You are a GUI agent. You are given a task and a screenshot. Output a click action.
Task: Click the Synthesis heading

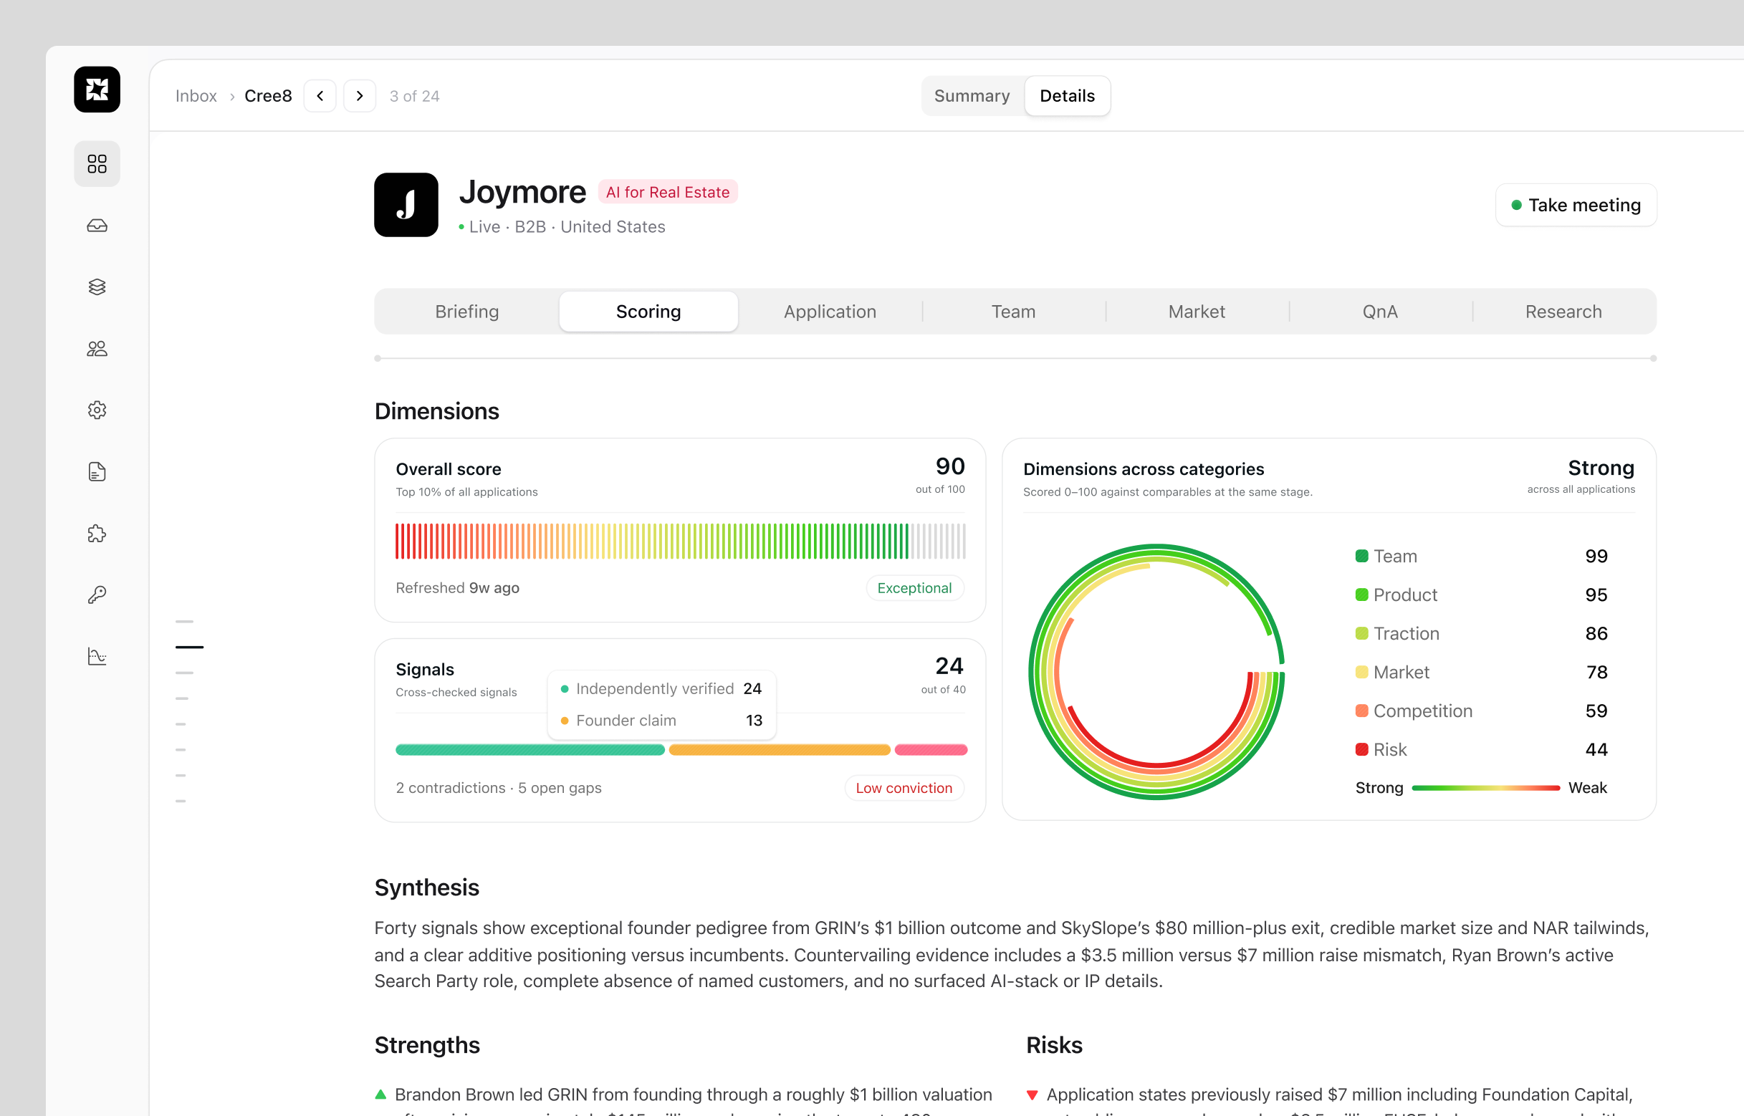(x=427, y=887)
